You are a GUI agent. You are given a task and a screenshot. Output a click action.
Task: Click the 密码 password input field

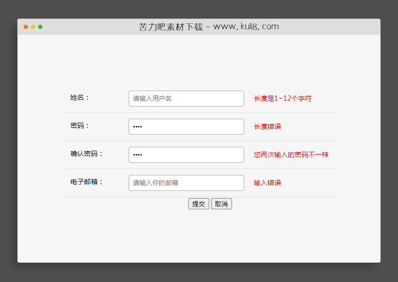pyautogui.click(x=186, y=126)
